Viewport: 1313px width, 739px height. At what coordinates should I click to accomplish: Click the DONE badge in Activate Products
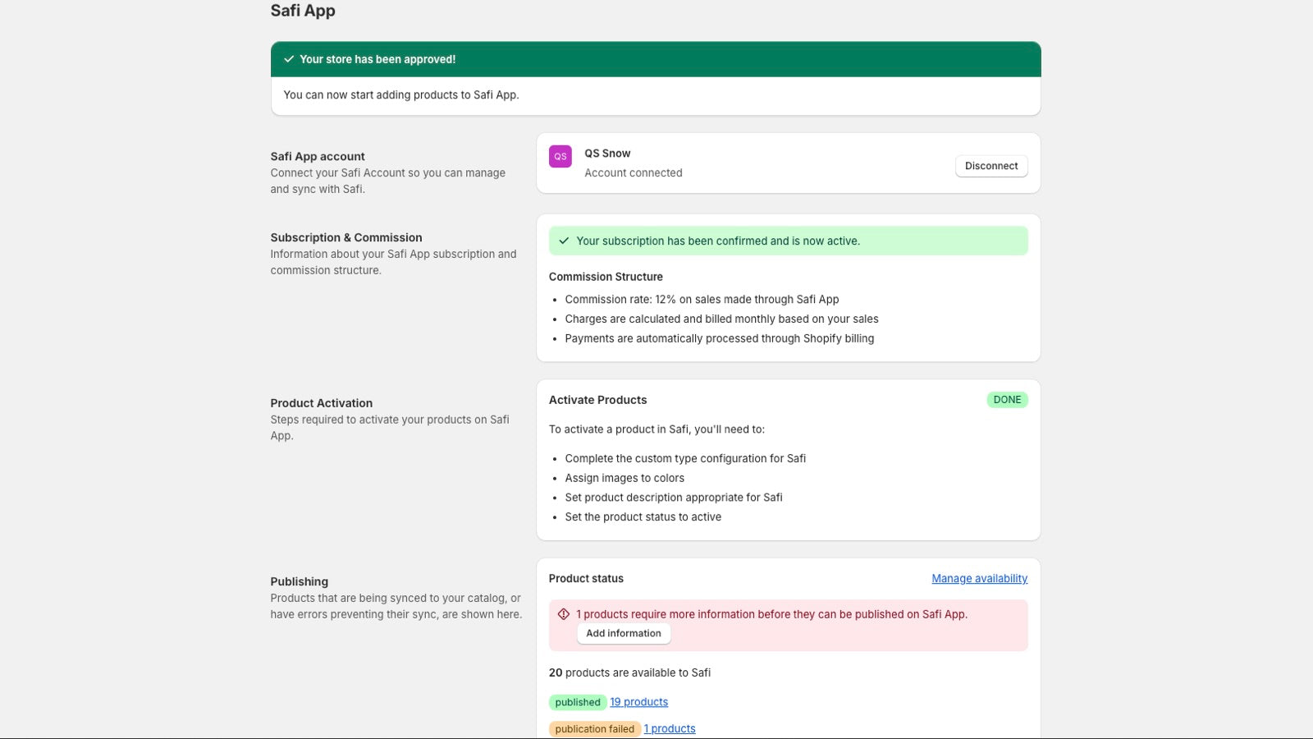(x=1007, y=400)
